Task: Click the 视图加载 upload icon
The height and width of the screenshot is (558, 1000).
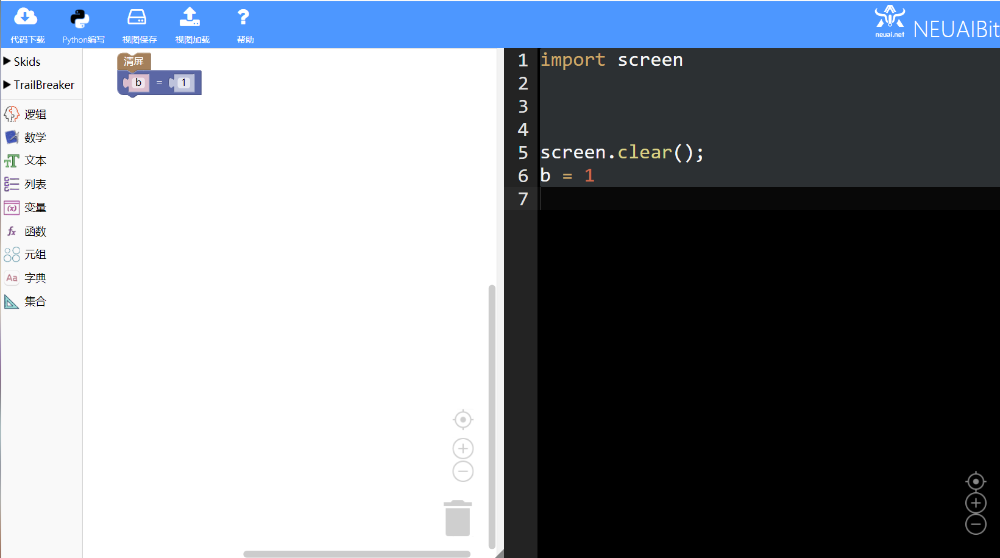Action: pos(190,17)
